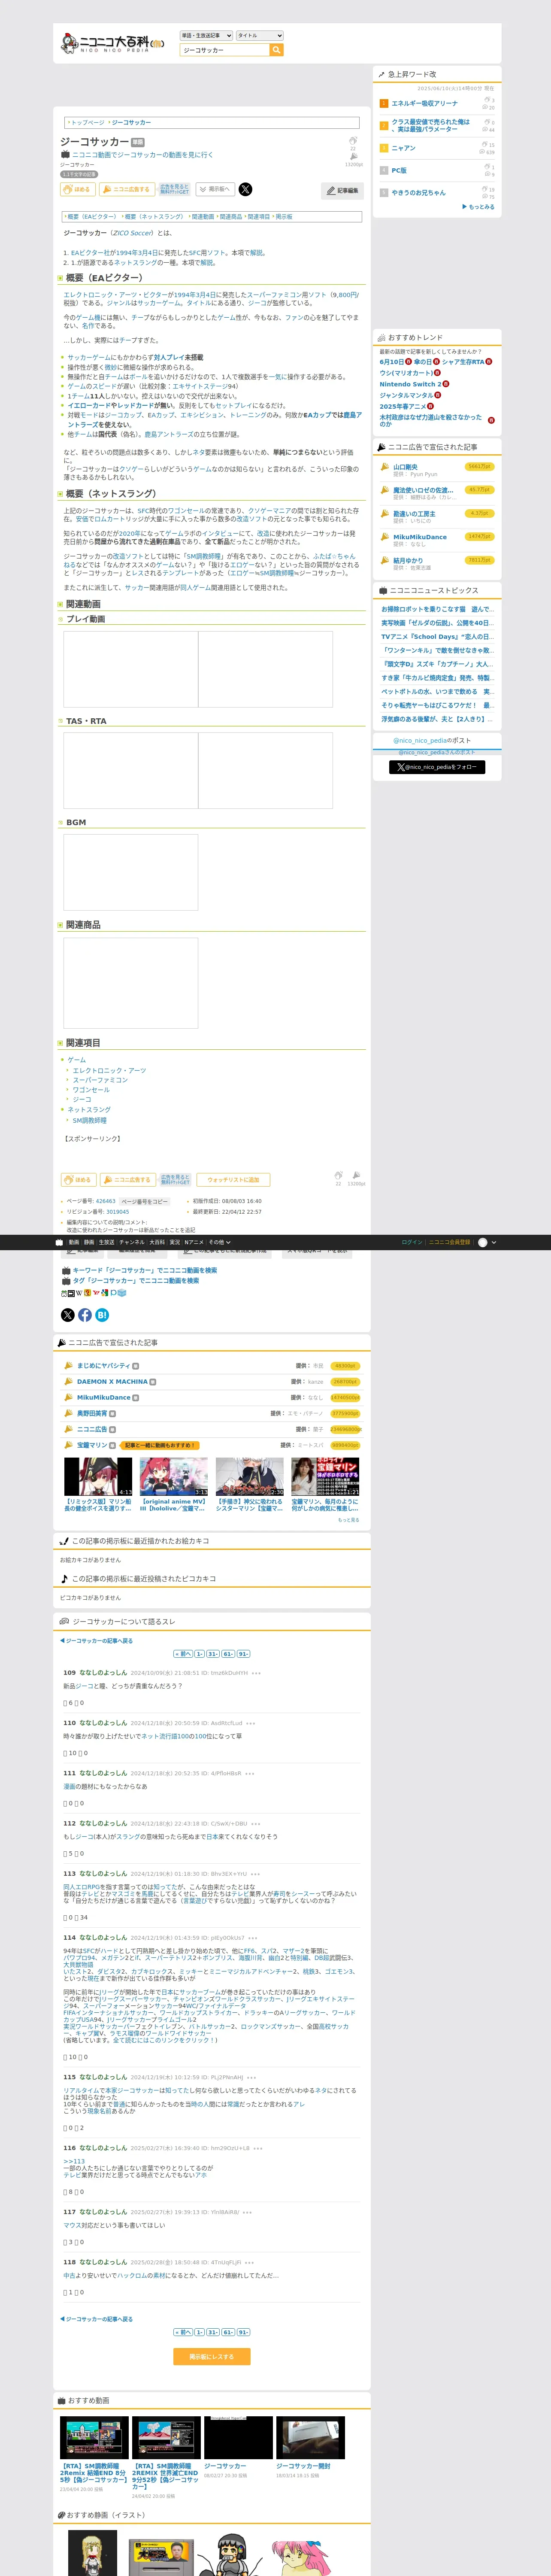Screen dimensions: 551x2576
Task: Share the article on Facebook
Action: coord(85,1315)
